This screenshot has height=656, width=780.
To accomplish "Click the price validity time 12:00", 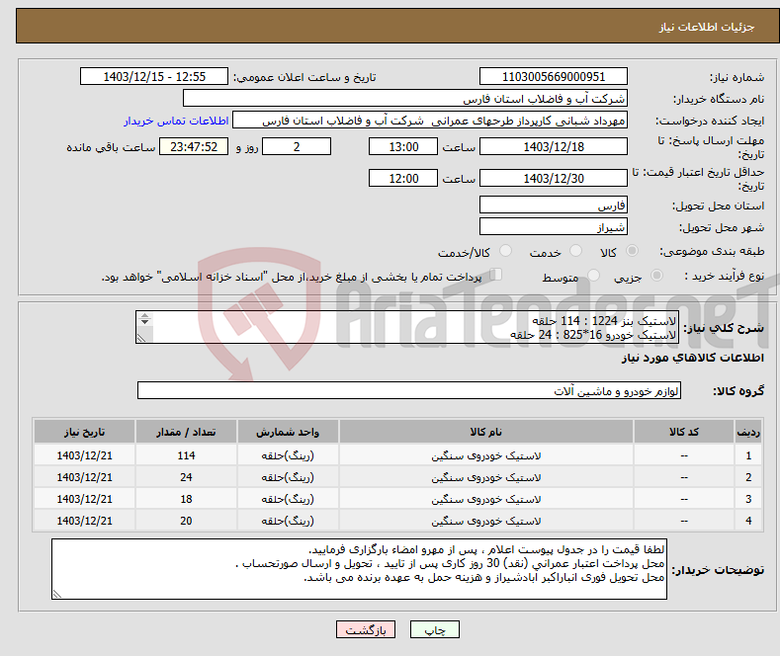I will coord(403,178).
